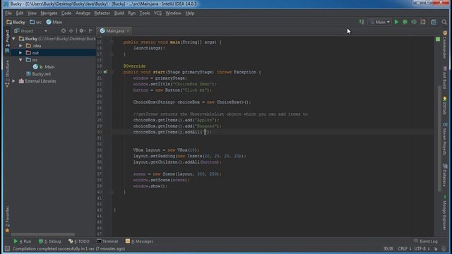
Task: Start debugging with the green bug icon
Action: click(405, 22)
